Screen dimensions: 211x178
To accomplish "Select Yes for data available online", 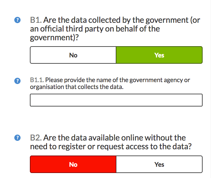I will tap(159, 165).
